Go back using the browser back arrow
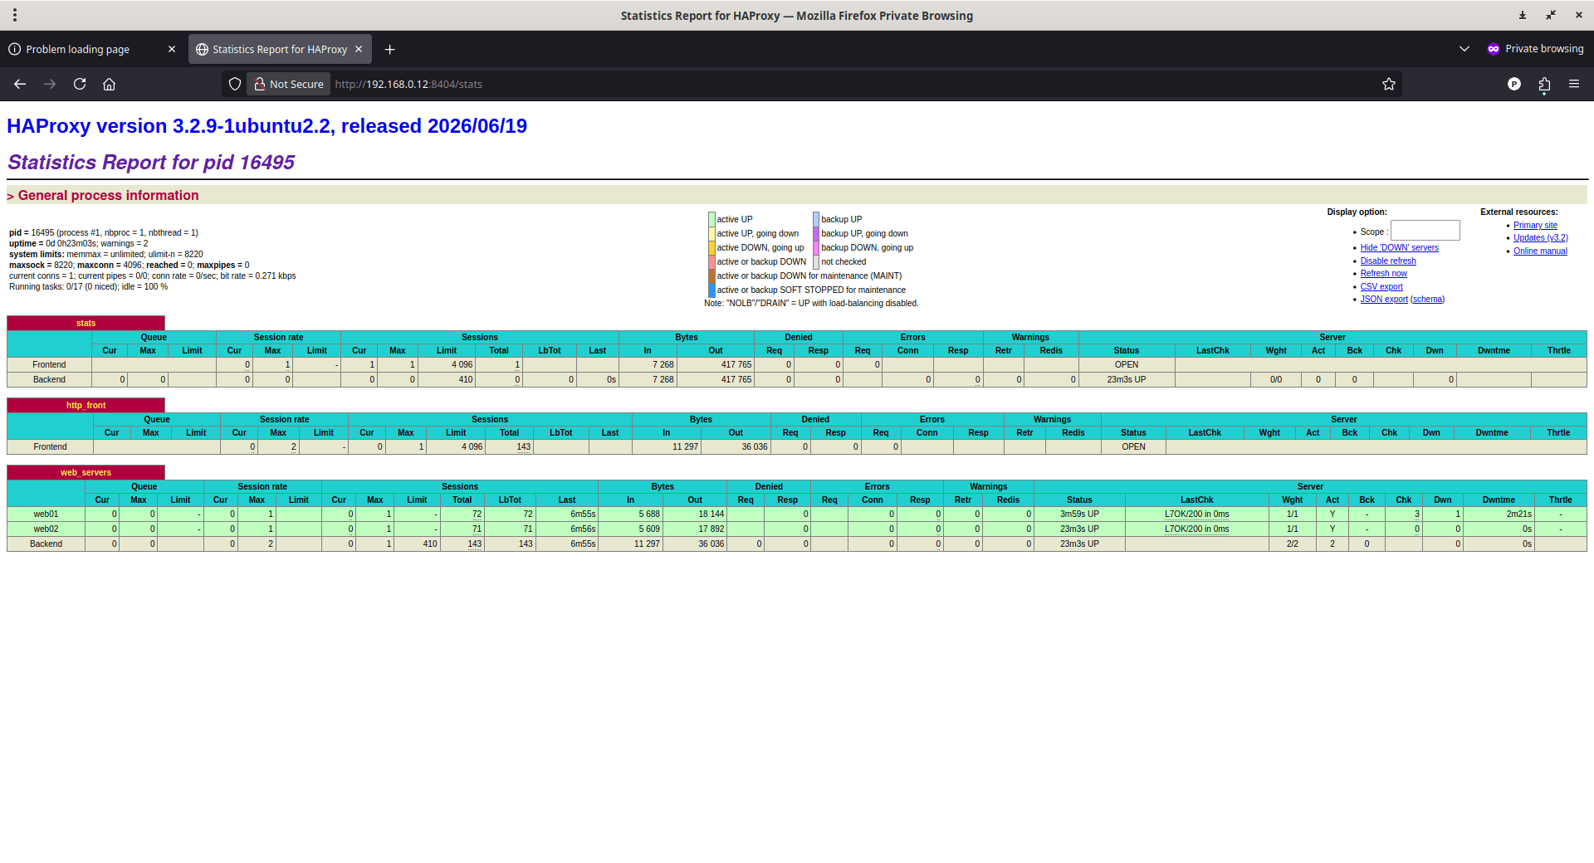The height and width of the screenshot is (863, 1594). pos(20,84)
